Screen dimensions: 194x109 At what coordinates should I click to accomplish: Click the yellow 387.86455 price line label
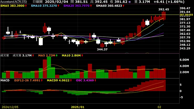(186, 15)
